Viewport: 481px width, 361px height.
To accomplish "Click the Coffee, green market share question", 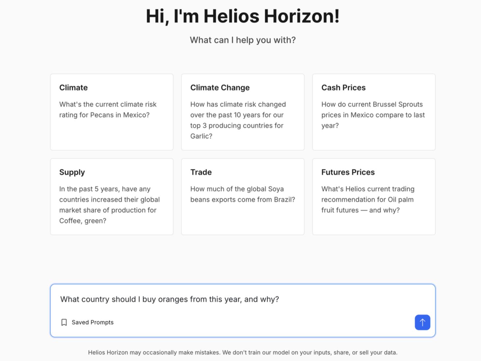I will 109,205.
